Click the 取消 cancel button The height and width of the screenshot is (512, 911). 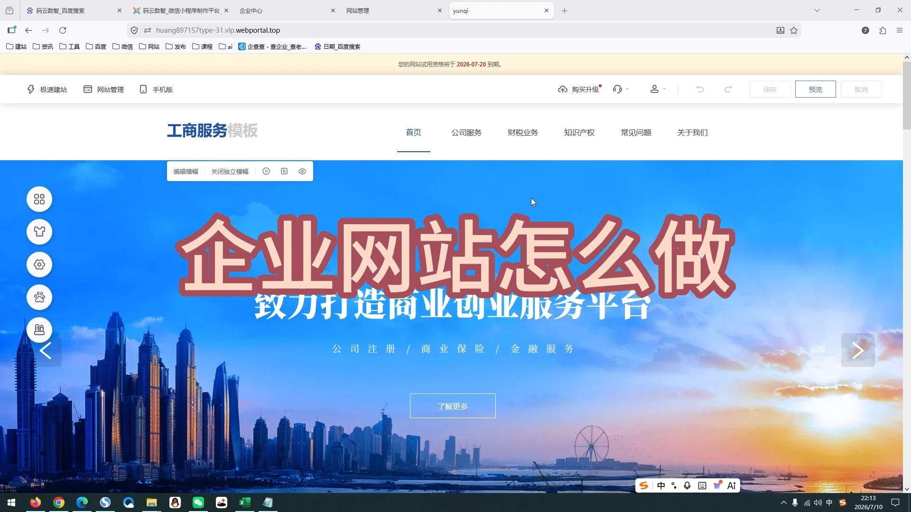click(861, 89)
